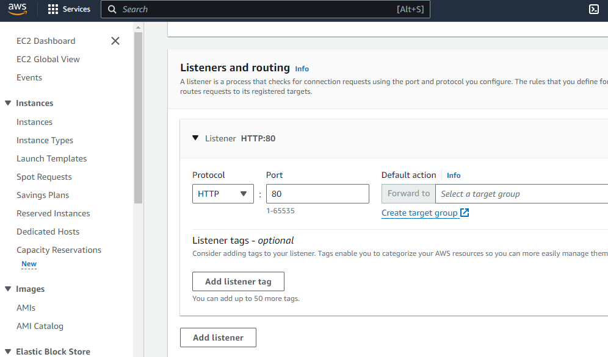Viewport: 608px width, 357px height.
Task: Open the Select a target group dropdown
Action: pyautogui.click(x=521, y=194)
